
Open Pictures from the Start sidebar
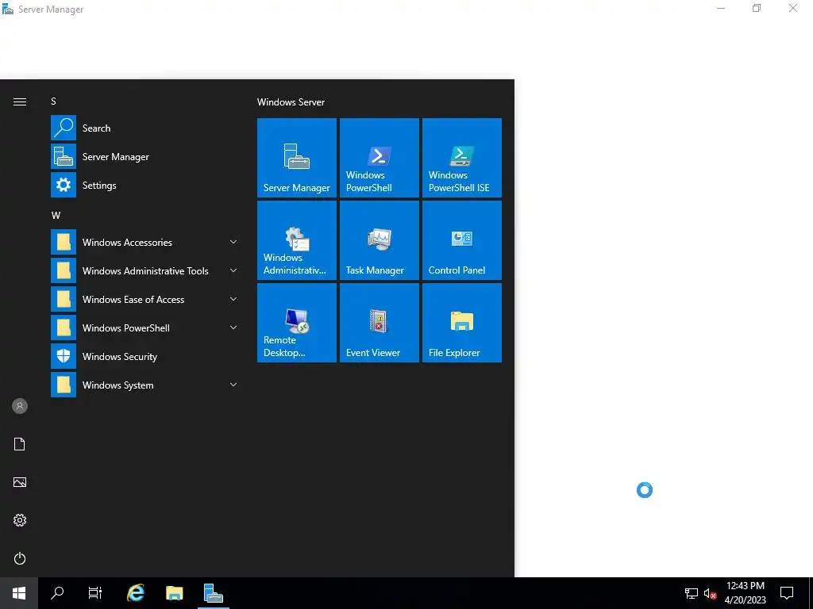20,482
